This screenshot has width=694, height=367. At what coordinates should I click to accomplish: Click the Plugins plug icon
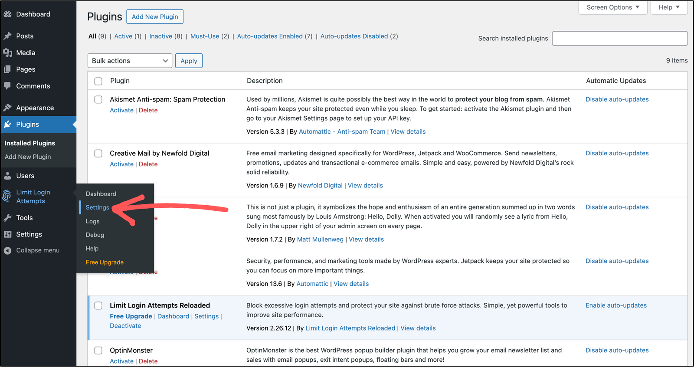[x=7, y=125]
